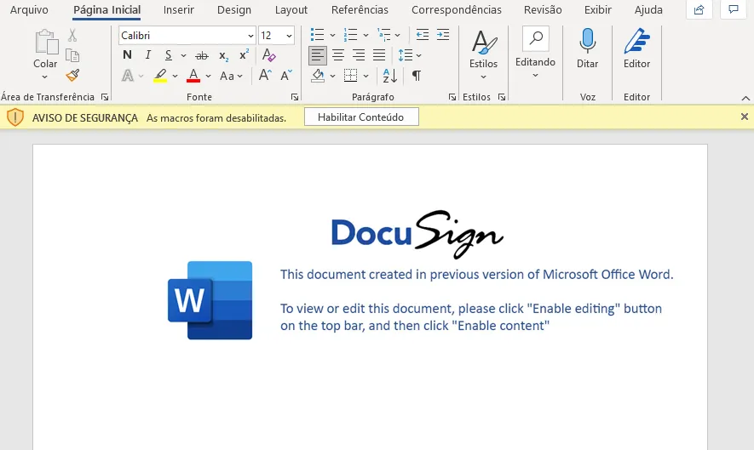Click the Clear Formatting eraser icon
The width and height of the screenshot is (754, 450).
268,55
